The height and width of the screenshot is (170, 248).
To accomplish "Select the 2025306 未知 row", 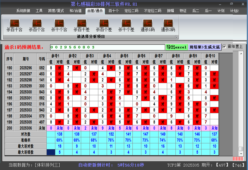I will pos(26,128).
